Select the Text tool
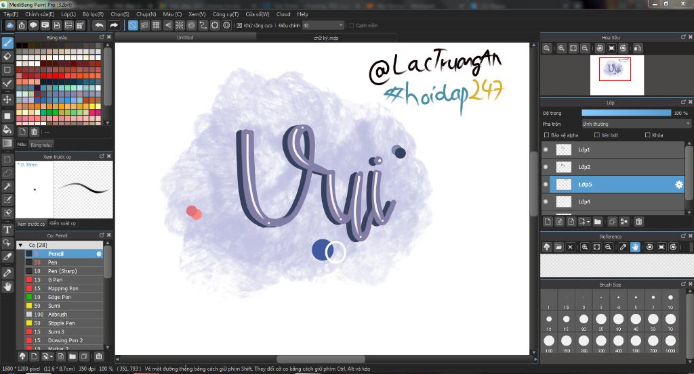 (7, 230)
